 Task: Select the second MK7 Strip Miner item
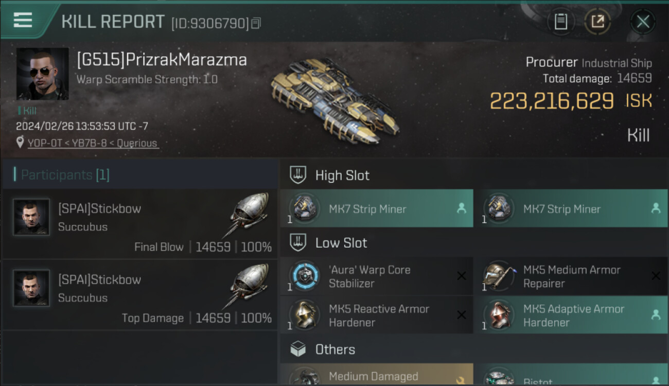(x=571, y=208)
